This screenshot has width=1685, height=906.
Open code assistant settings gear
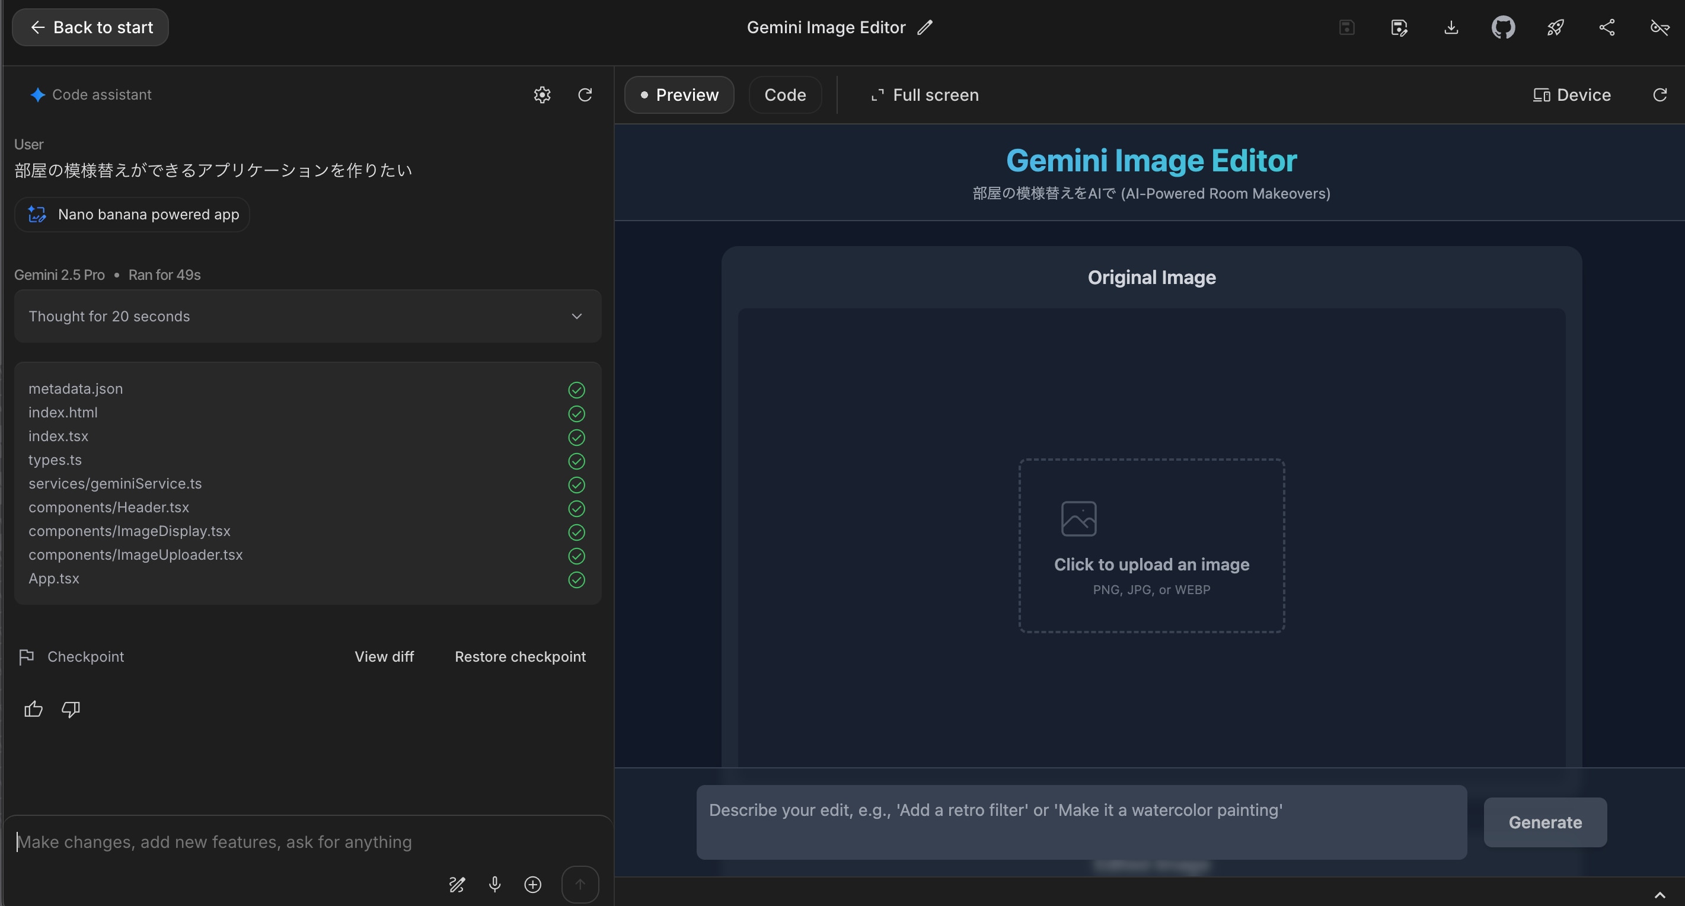(x=542, y=95)
